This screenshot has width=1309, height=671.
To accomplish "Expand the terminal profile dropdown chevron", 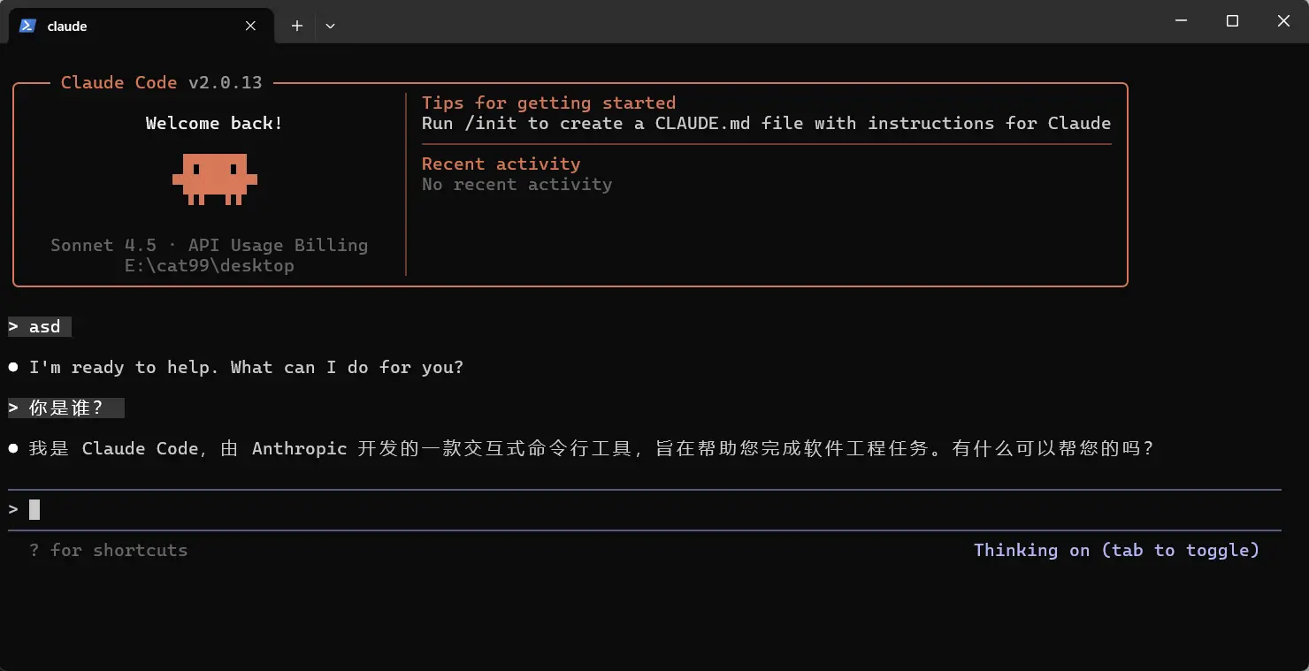I will tap(330, 26).
